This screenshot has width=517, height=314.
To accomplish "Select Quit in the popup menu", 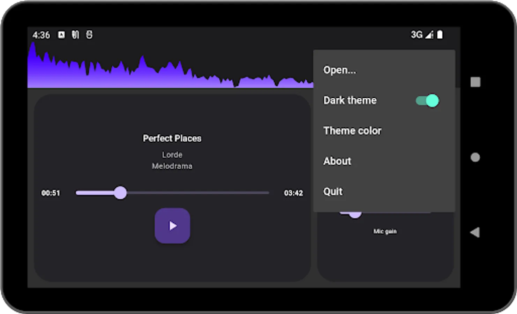I will point(384,192).
